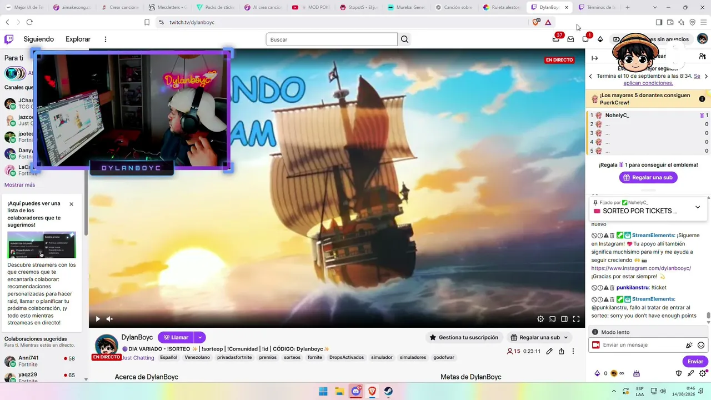Open the Anni741 suggested collaborator channel
The width and height of the screenshot is (711, 400).
click(42, 361)
